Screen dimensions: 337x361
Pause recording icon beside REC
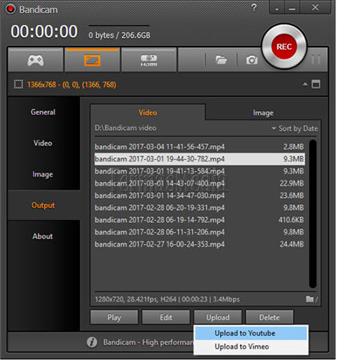click(x=316, y=59)
